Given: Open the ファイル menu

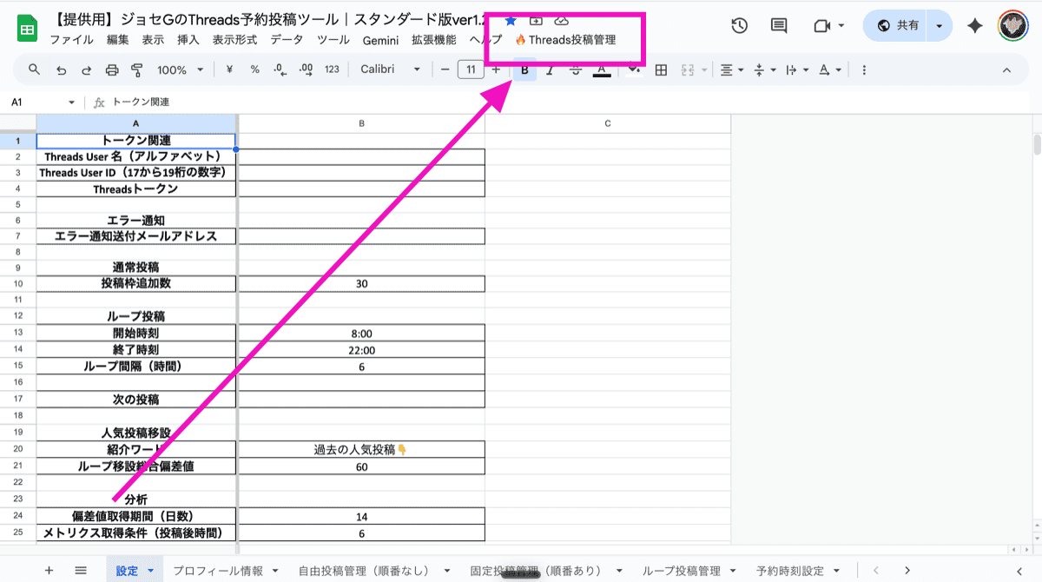Looking at the screenshot, I should [x=72, y=40].
